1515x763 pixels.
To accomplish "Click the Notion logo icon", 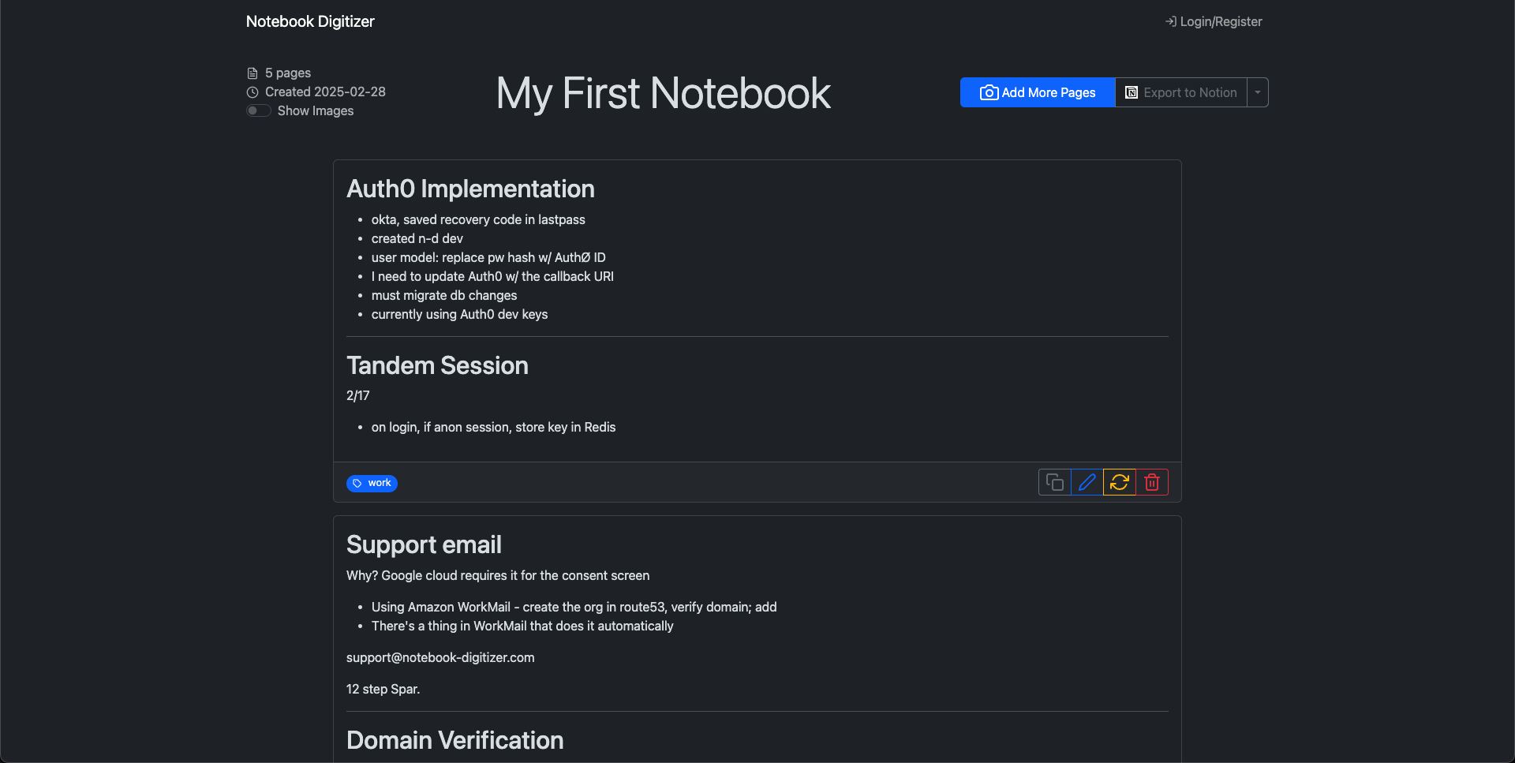I will point(1131,92).
